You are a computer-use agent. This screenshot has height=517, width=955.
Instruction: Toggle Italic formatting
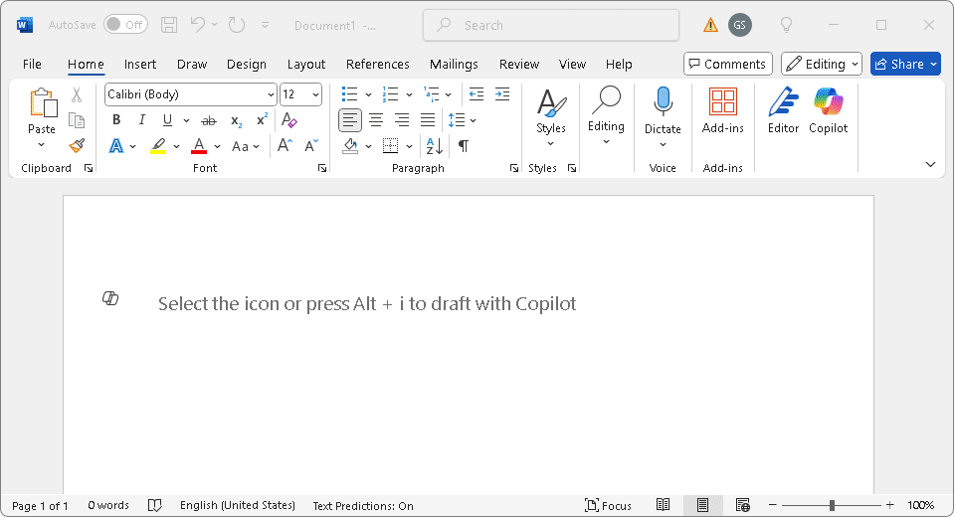point(142,120)
